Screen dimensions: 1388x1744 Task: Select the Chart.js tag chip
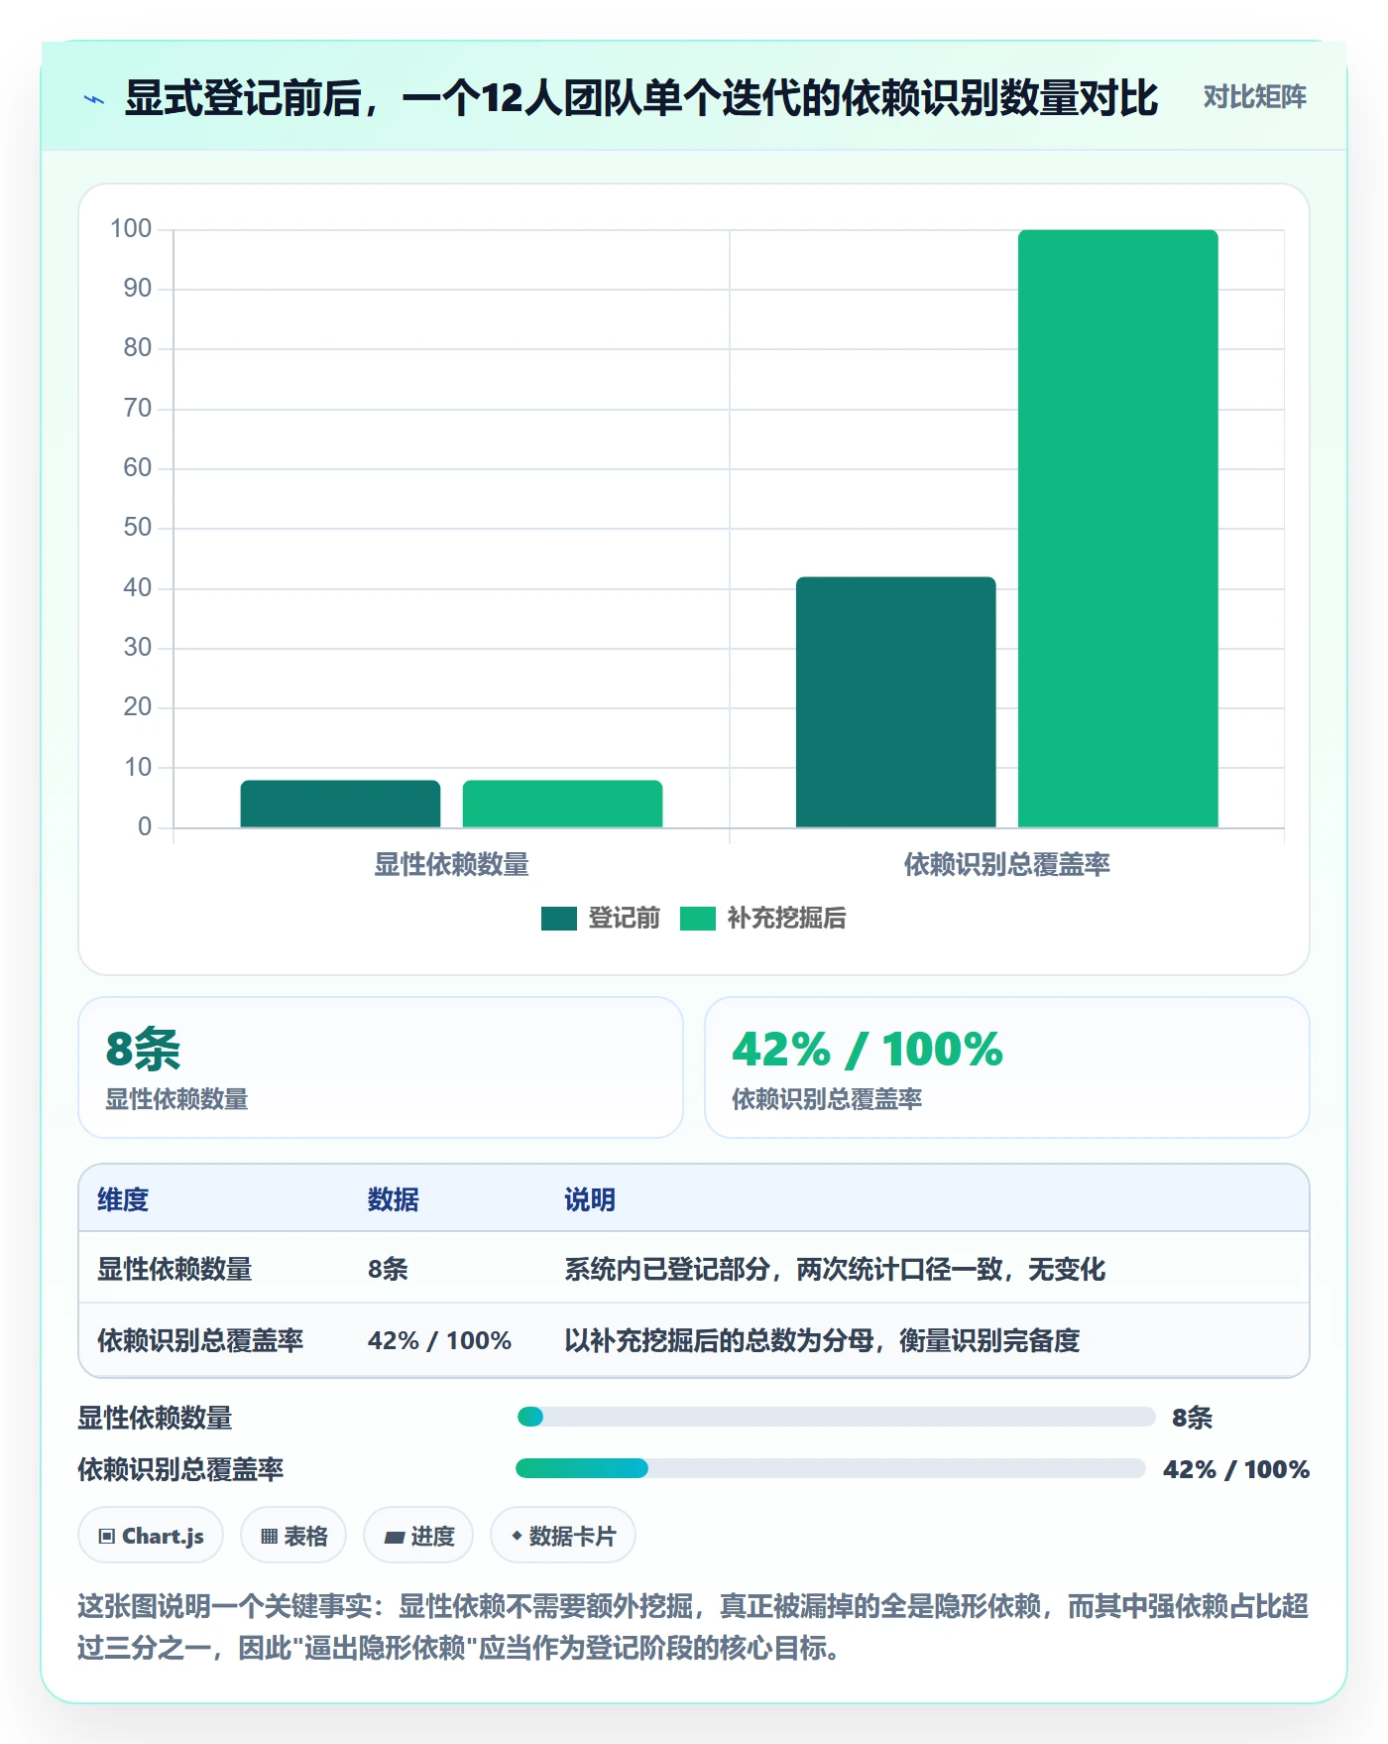[151, 1536]
